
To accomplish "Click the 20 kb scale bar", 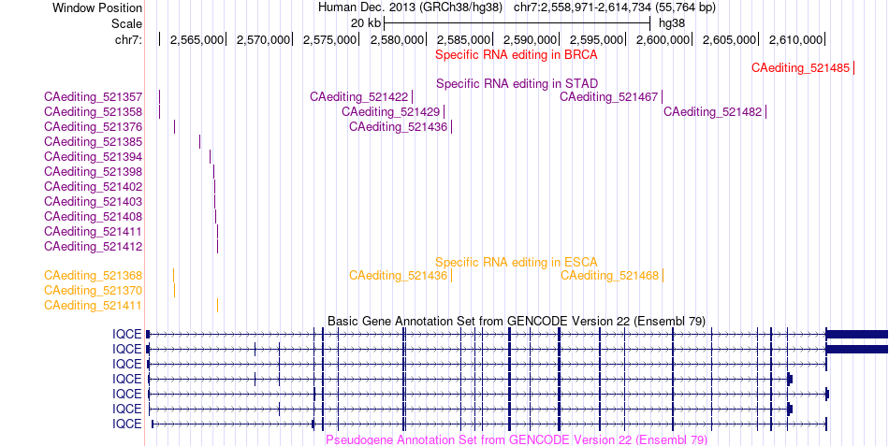I will (x=517, y=23).
